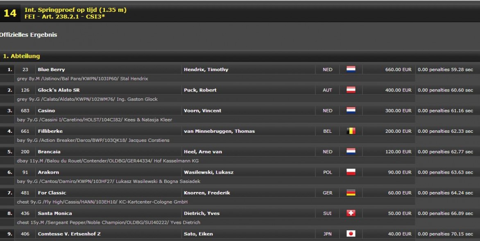Image resolution: width=480 pixels, height=241 pixels.
Task: Click start number 23
Action: point(25,69)
